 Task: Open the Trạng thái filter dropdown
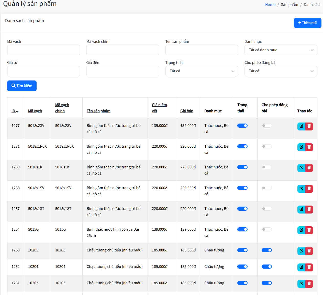click(202, 71)
